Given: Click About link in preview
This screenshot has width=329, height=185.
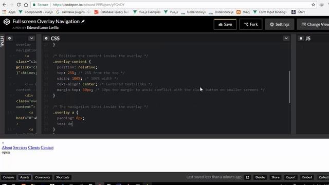Looking at the screenshot, I should tap(7, 147).
